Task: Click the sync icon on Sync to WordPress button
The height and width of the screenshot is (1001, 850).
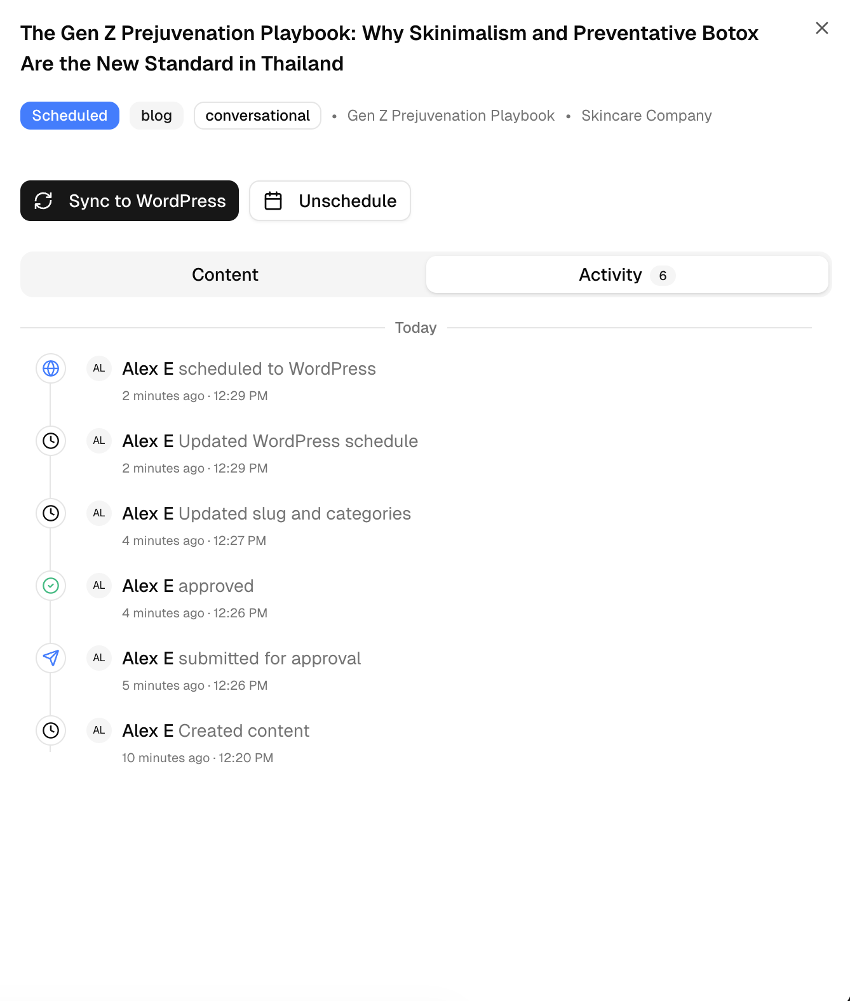Action: 44,201
